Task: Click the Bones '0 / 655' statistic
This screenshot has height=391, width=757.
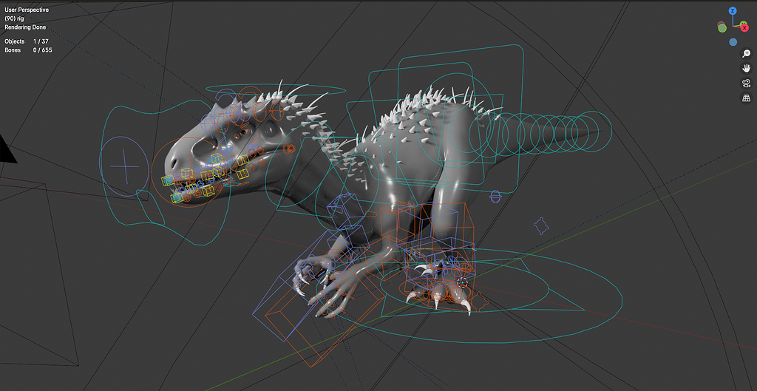Action: tap(42, 50)
